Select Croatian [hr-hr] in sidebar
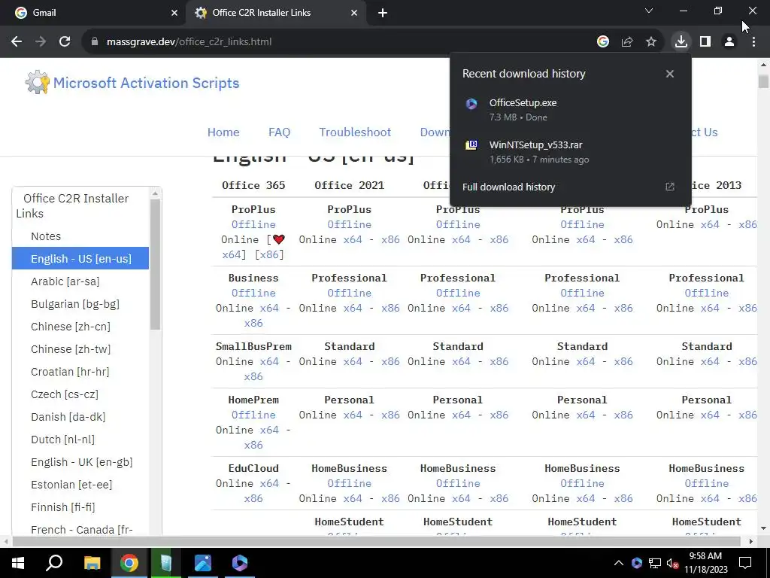770x578 pixels. 80,372
